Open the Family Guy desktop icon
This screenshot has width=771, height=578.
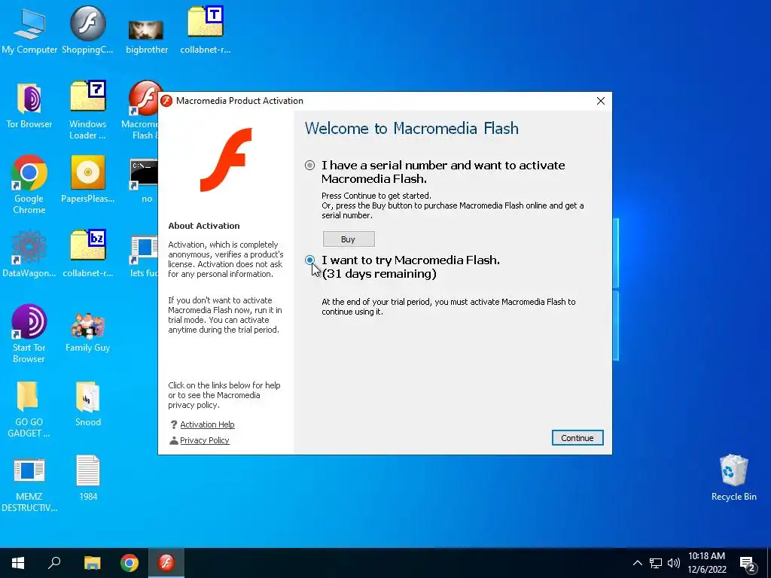[x=87, y=333]
